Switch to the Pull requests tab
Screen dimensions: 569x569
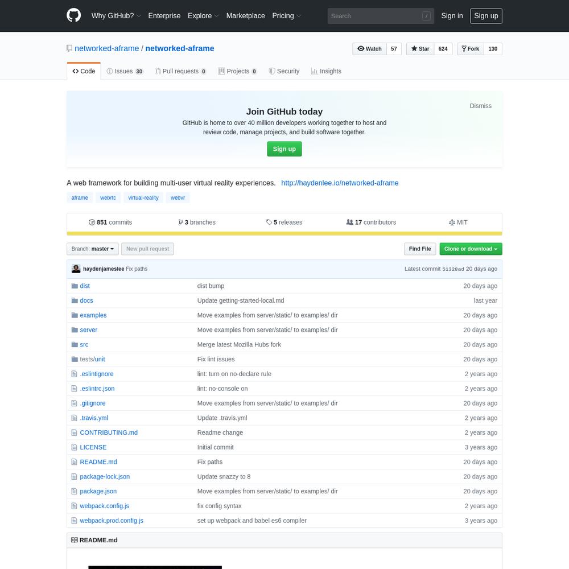coord(181,71)
